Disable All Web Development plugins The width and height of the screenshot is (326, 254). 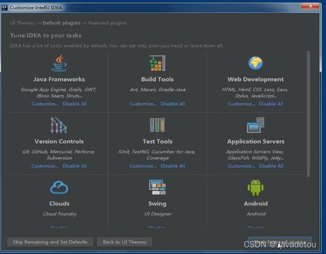(x=271, y=104)
